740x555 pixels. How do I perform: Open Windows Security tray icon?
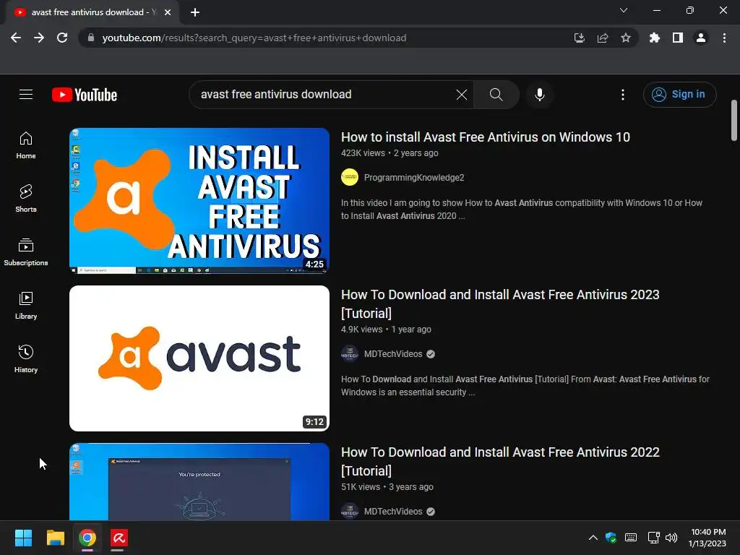611,538
